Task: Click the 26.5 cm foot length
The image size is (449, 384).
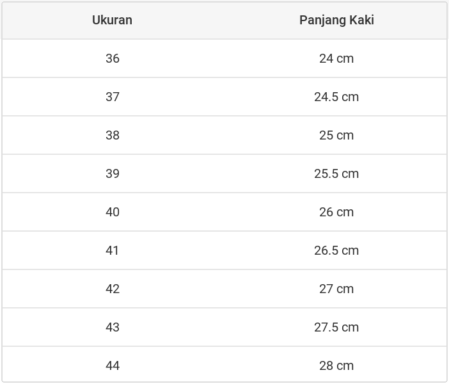Action: tap(336, 250)
